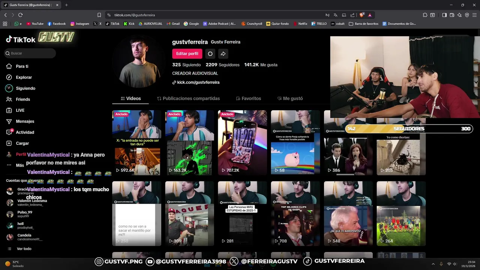Open a new browser tab
The height and width of the screenshot is (270, 480).
coord(66,5)
